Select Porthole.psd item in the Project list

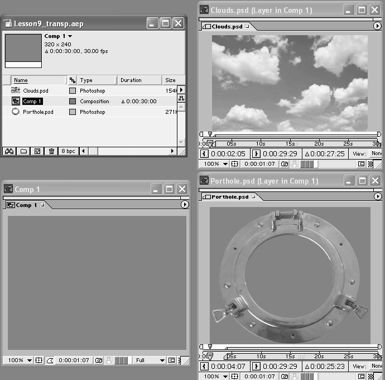click(x=38, y=112)
